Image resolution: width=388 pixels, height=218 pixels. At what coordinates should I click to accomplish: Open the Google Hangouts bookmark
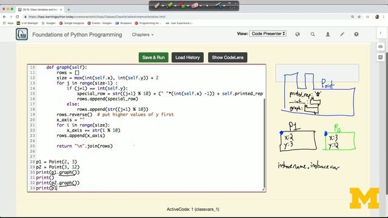[72, 23]
